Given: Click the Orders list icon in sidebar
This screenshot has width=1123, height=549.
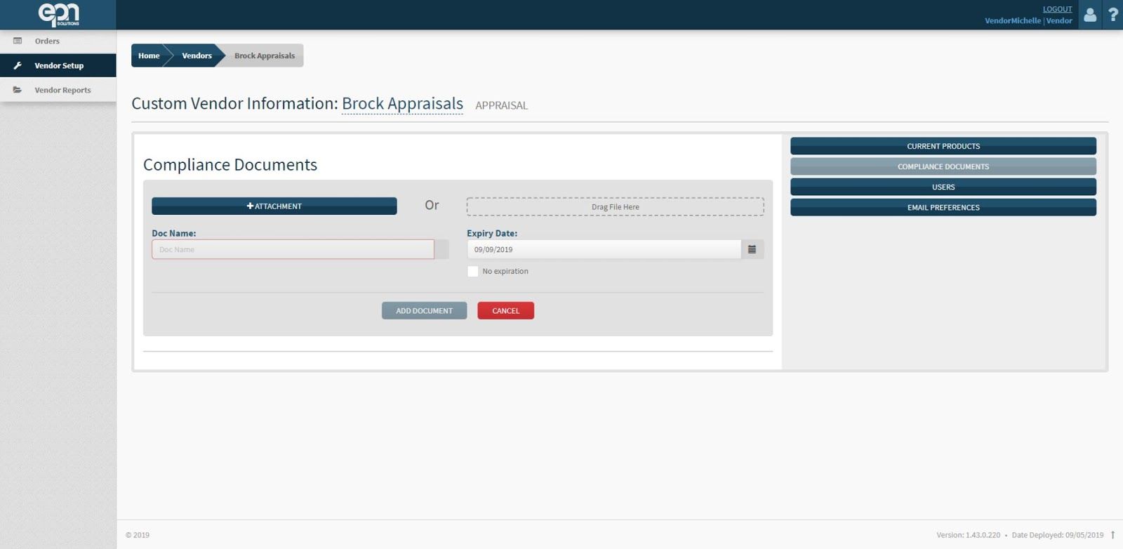Looking at the screenshot, I should 18,41.
